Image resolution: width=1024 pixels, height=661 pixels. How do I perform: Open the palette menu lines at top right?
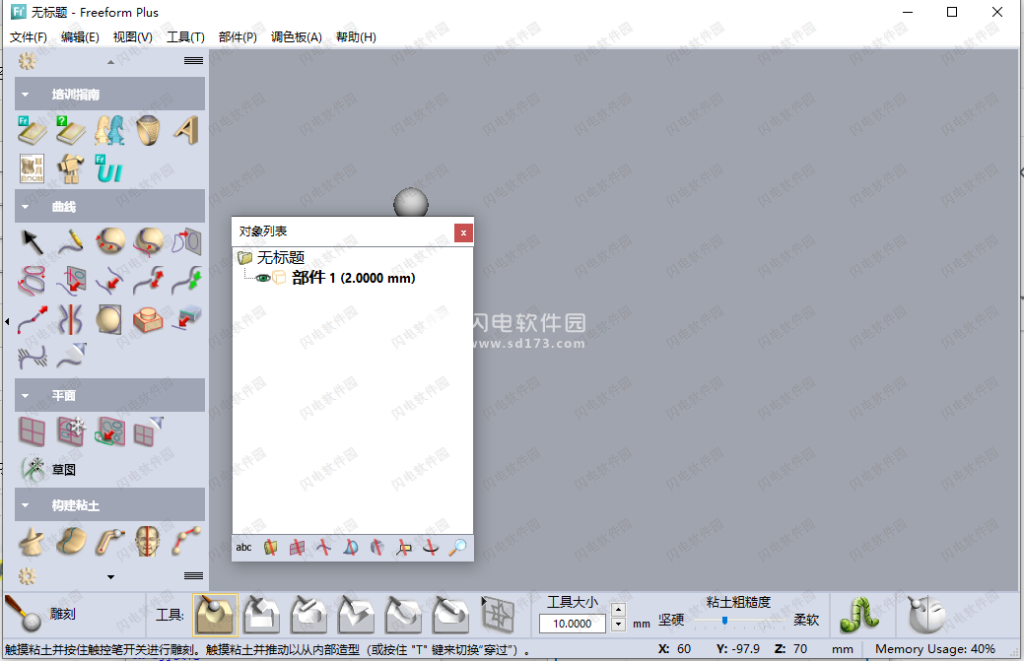pyautogui.click(x=193, y=61)
